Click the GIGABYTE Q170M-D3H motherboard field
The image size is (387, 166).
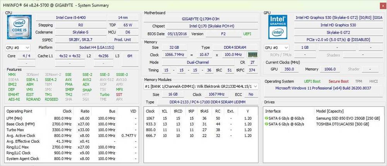[x=200, y=19]
